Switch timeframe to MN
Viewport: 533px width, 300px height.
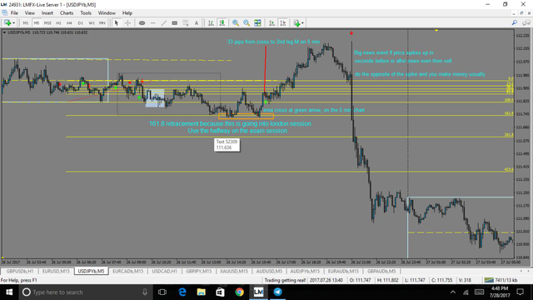pos(102,23)
